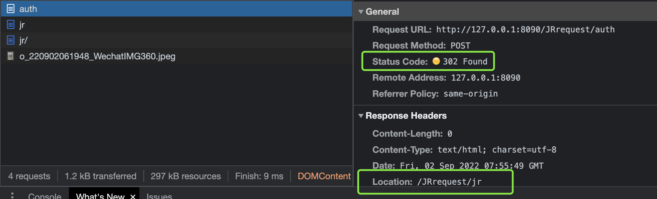
Task: Click the jr/ request document icon
Action: click(10, 40)
